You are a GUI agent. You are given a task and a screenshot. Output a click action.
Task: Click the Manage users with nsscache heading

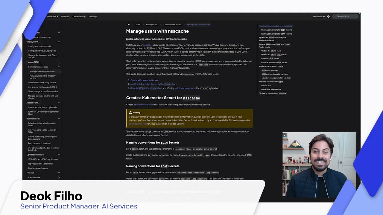[157, 31]
